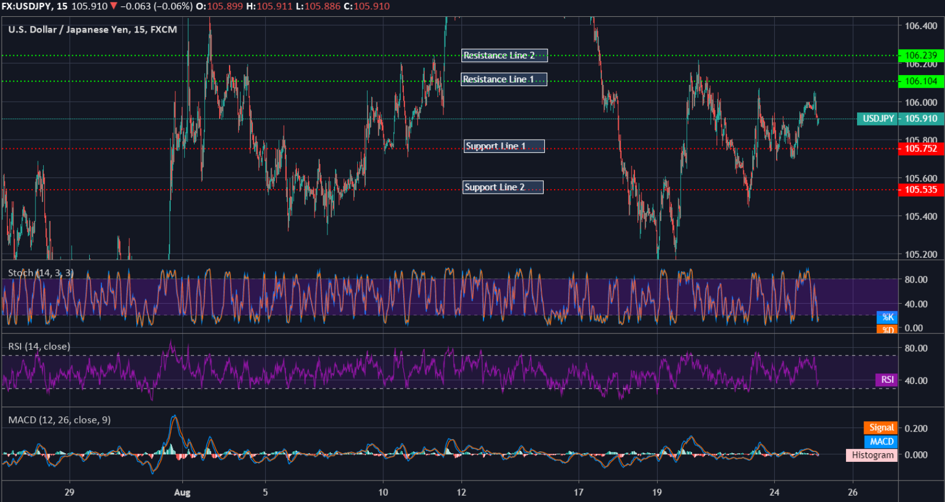
Task: Click the 105.200 price axis label
Action: 921,254
